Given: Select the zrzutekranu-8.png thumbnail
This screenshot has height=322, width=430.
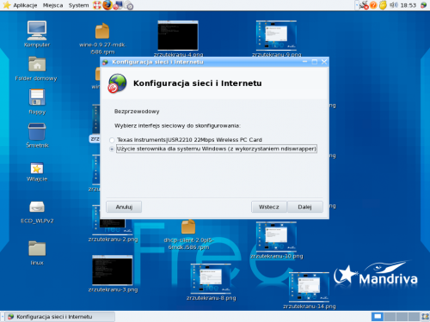Looking at the screenshot, I should (211, 279).
